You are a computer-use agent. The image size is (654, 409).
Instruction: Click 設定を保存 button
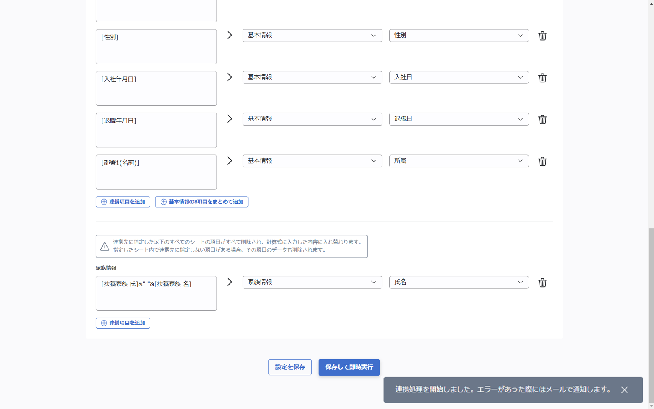pyautogui.click(x=290, y=367)
